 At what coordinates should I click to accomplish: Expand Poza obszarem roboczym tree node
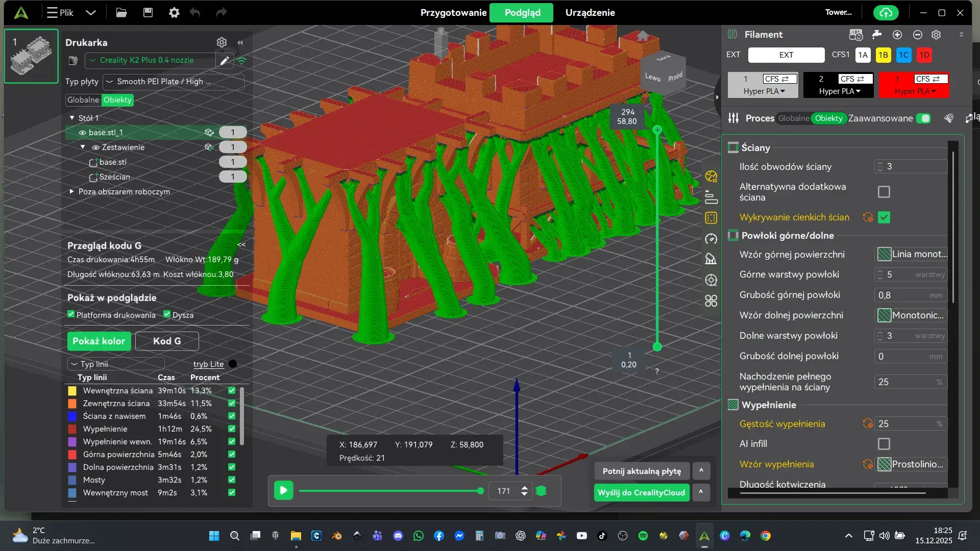point(71,192)
